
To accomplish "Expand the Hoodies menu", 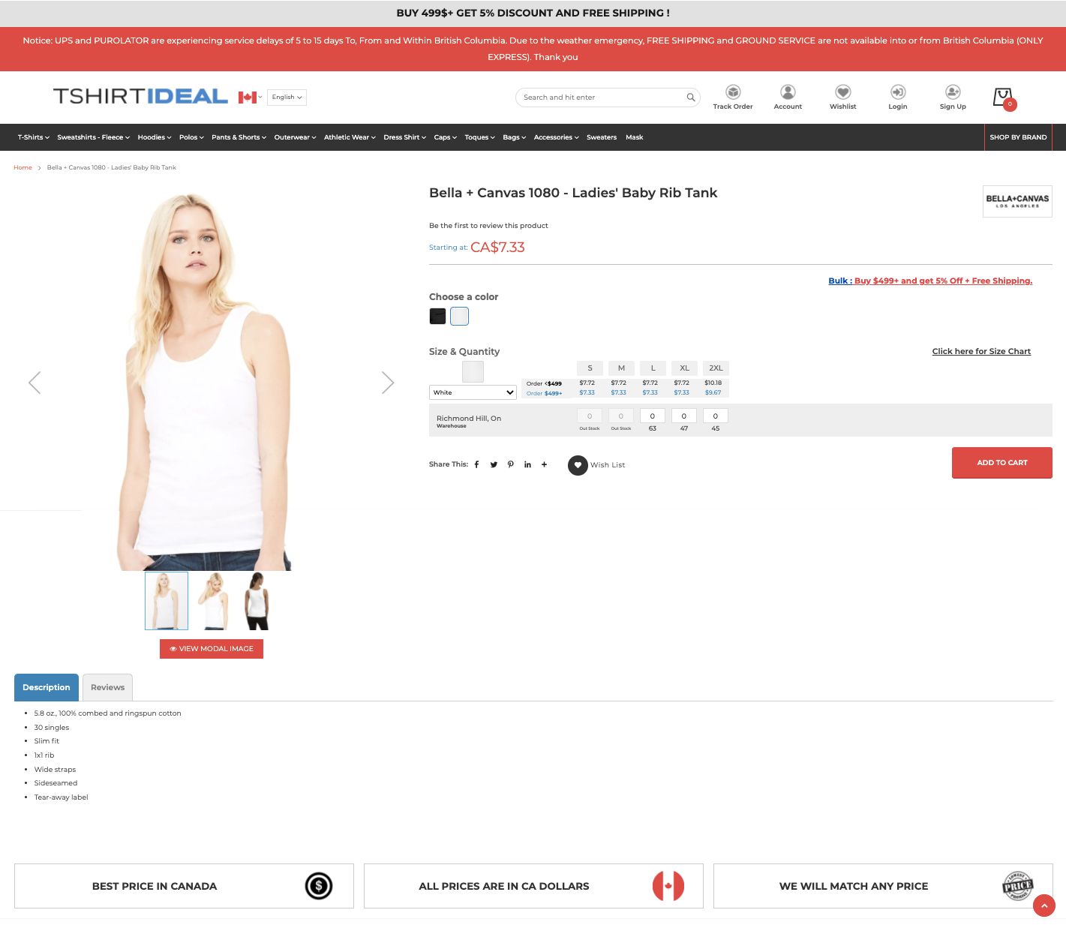I will [155, 137].
